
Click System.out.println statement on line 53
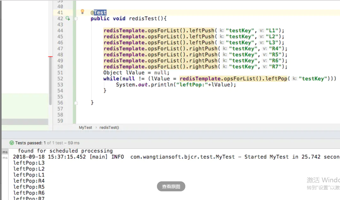(x=176, y=85)
